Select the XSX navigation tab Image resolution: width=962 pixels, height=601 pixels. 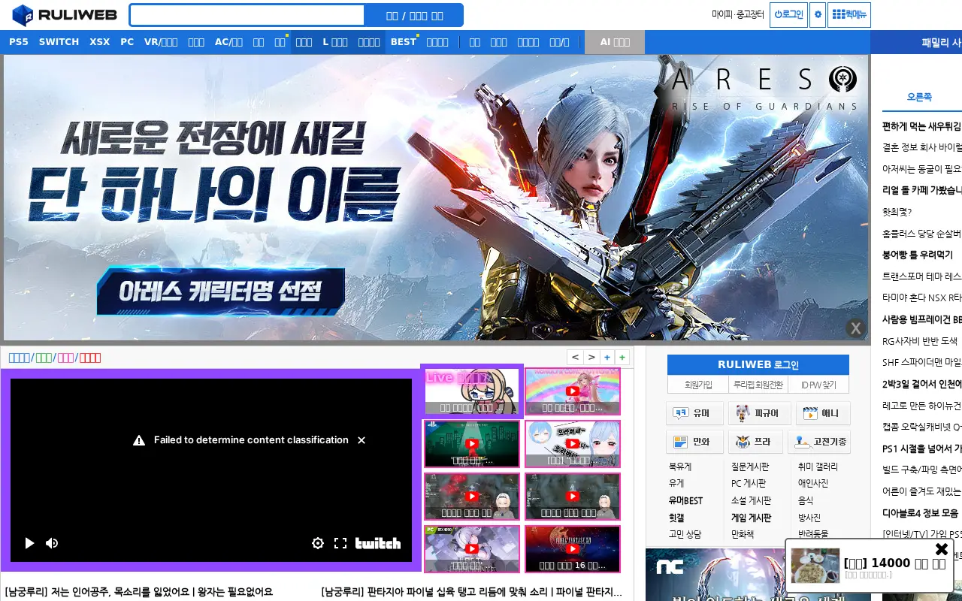pos(100,42)
